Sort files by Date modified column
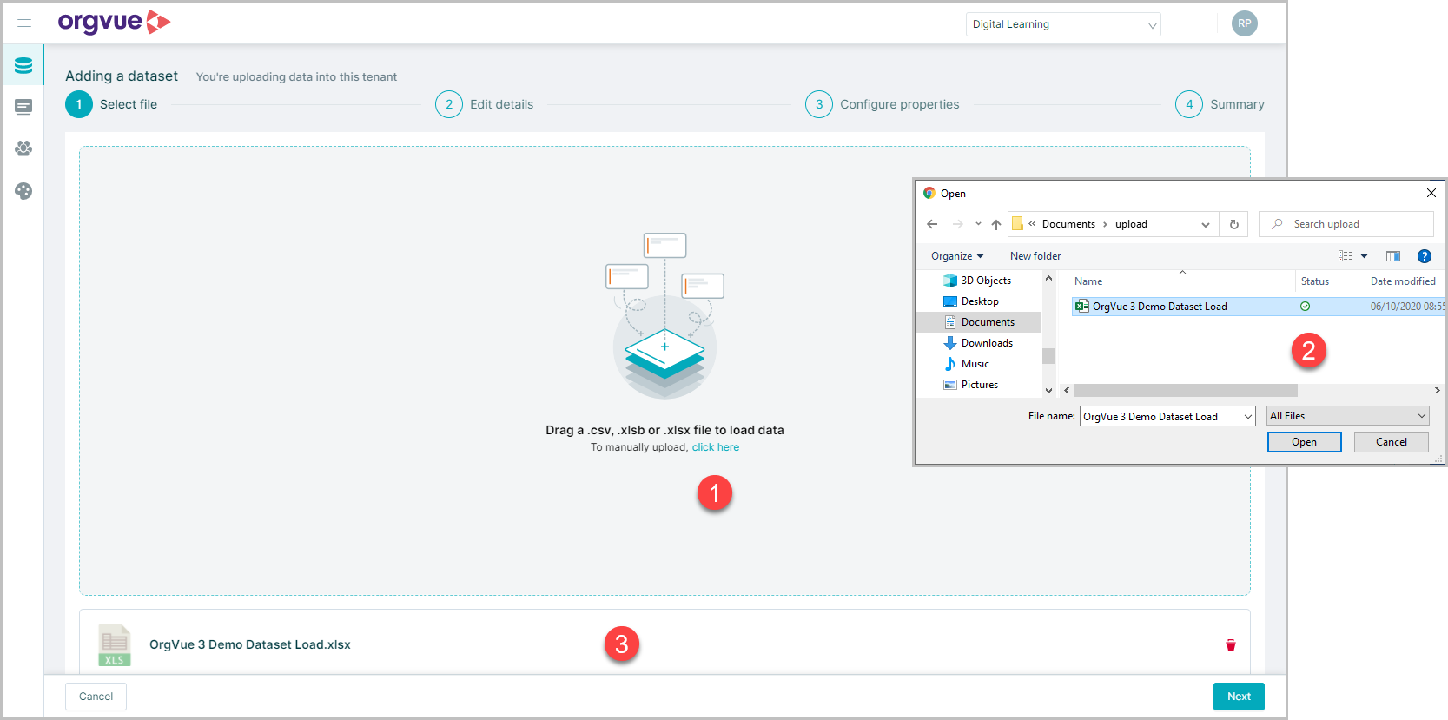Screen dimensions: 1448x720 pos(1404,281)
